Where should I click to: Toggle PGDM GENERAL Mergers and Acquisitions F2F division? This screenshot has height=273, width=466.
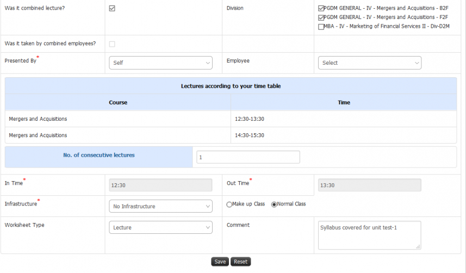pos(321,17)
